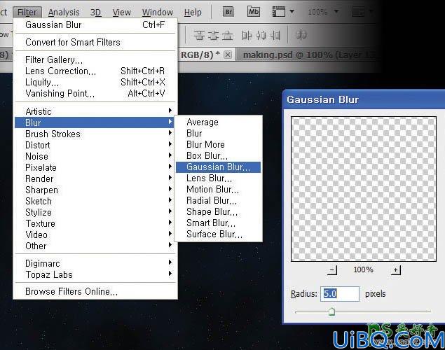Open the 3D menu
Image resolution: width=445 pixels, height=350 pixels.
pyautogui.click(x=95, y=12)
